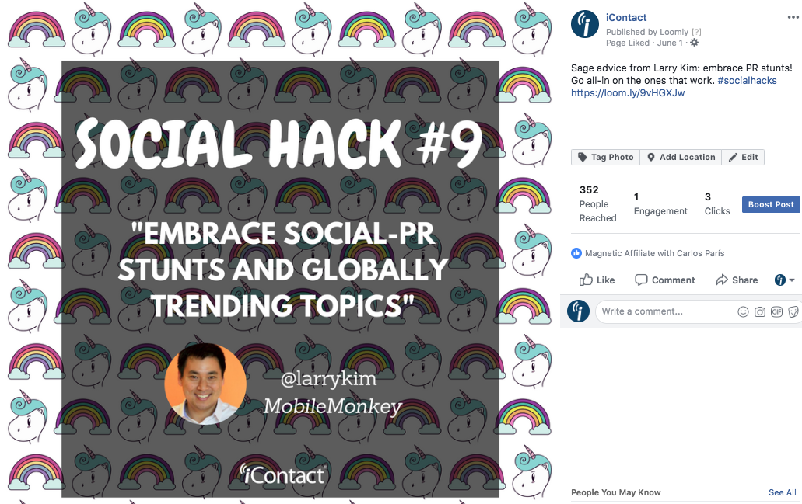802x504 pixels.
Task: Add a sticker with the sticker icon
Action: pyautogui.click(x=793, y=311)
